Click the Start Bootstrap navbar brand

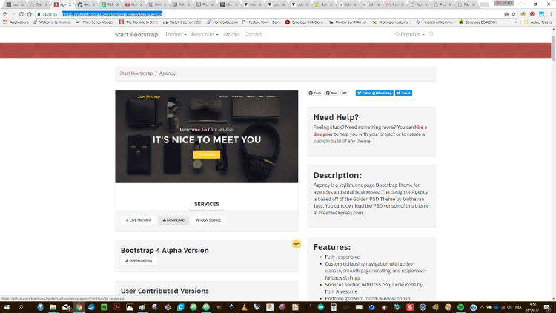(136, 34)
